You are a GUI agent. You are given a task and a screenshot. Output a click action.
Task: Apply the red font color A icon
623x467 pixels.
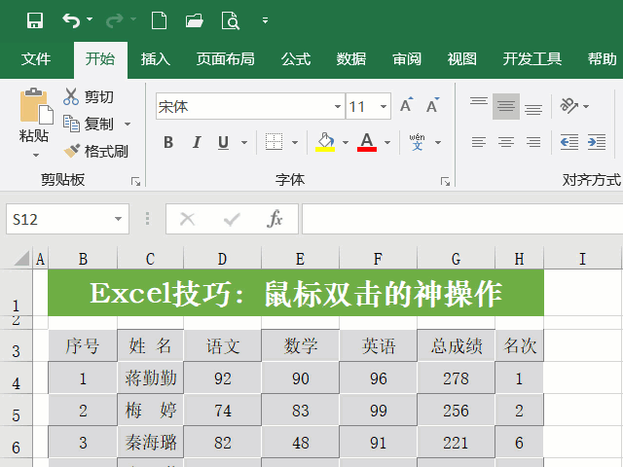(367, 142)
